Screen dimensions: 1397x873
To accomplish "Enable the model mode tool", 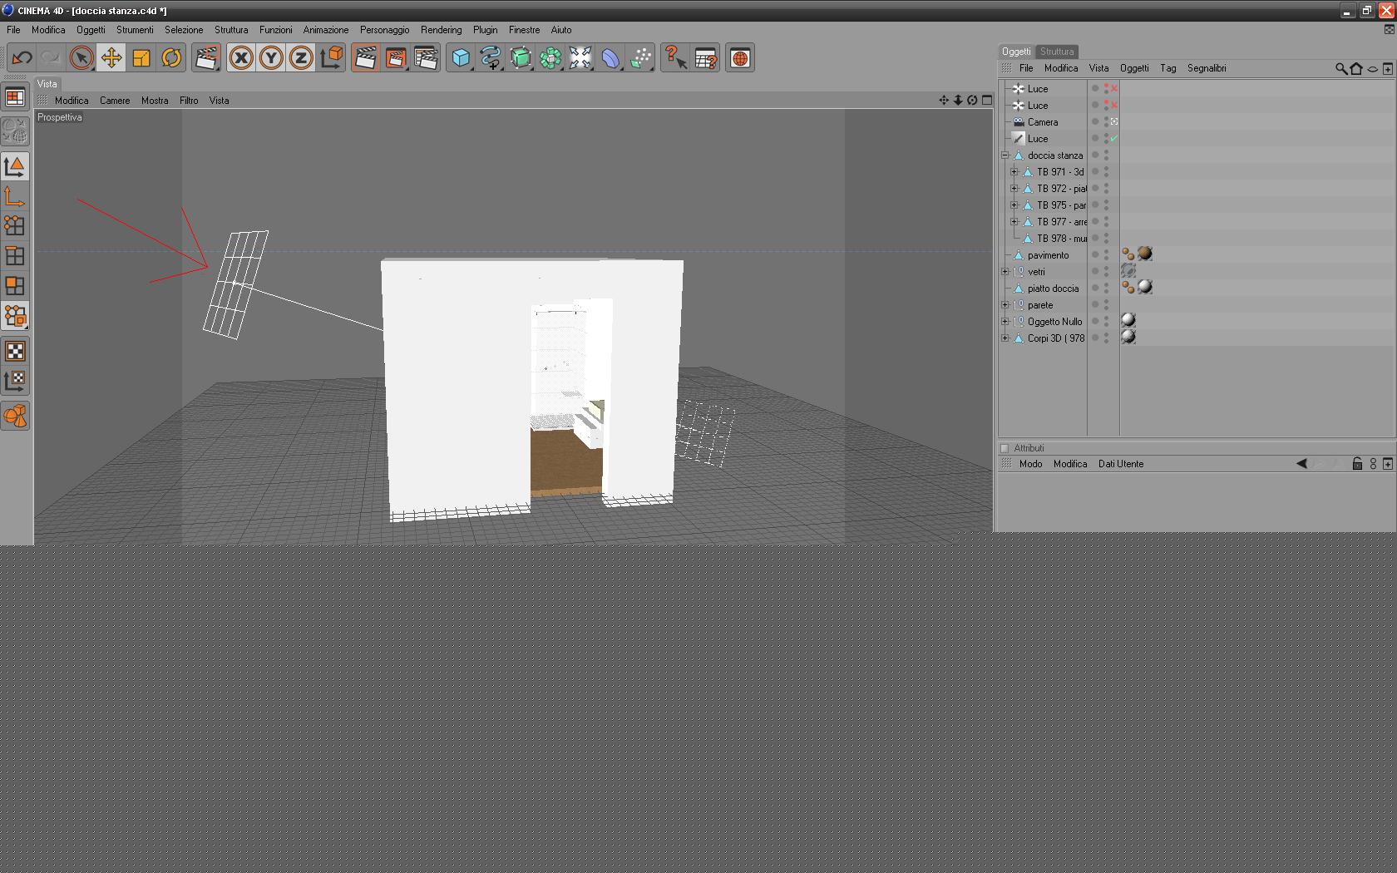I will (x=15, y=167).
